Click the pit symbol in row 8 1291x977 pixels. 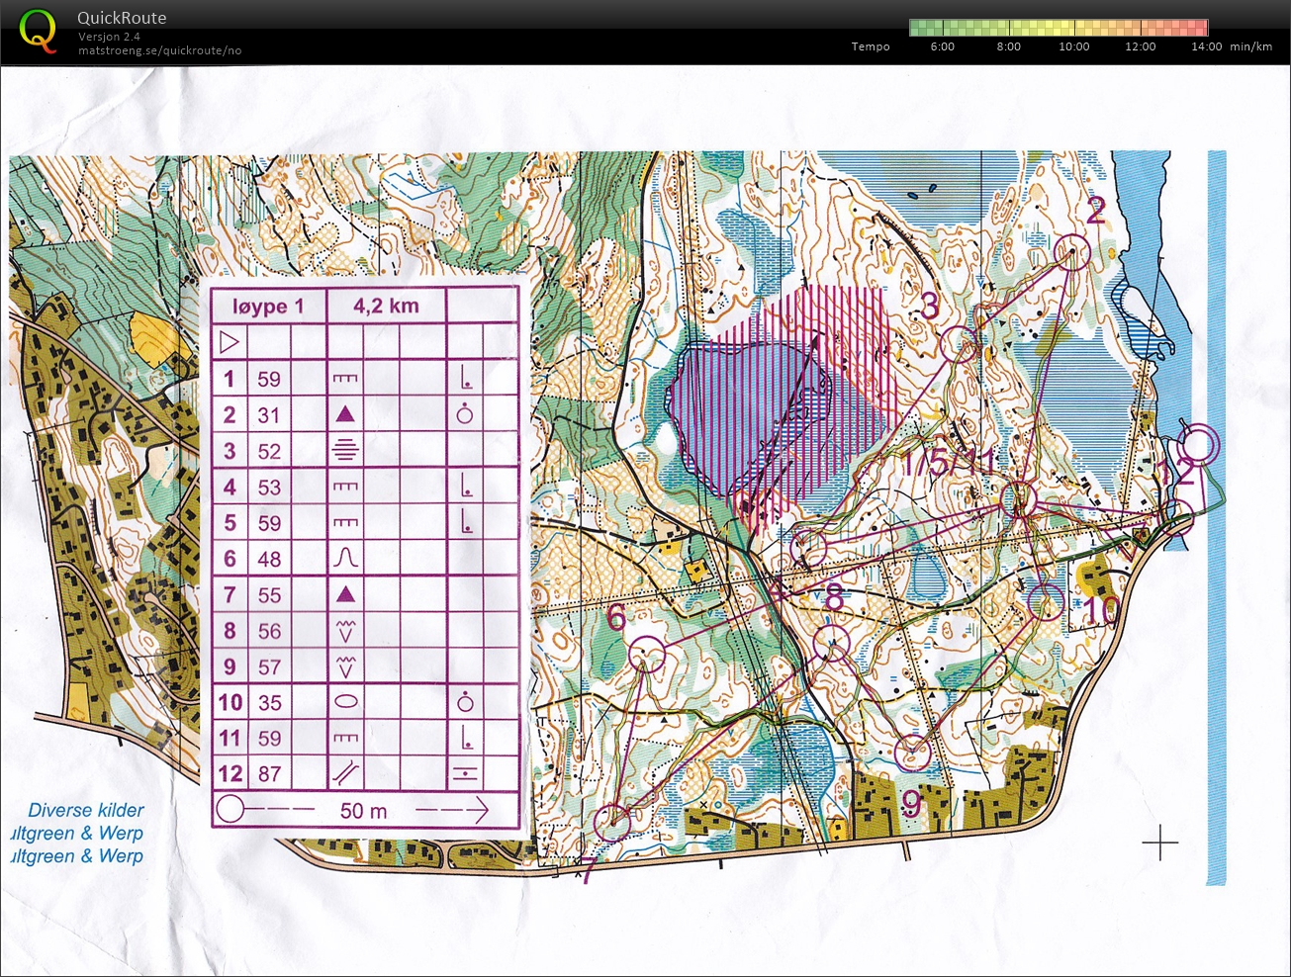pyautogui.click(x=345, y=631)
